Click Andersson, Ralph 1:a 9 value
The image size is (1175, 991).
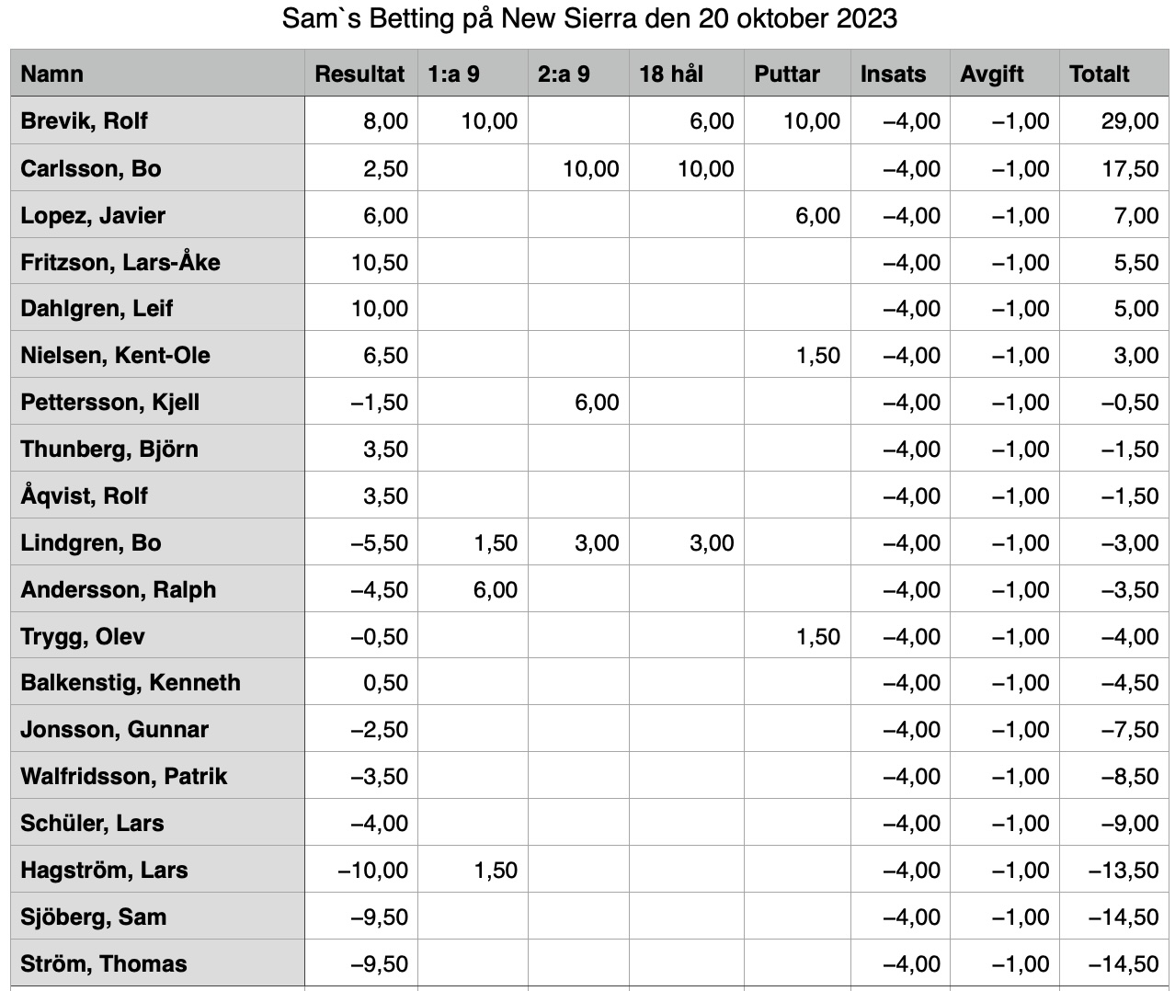[473, 589]
